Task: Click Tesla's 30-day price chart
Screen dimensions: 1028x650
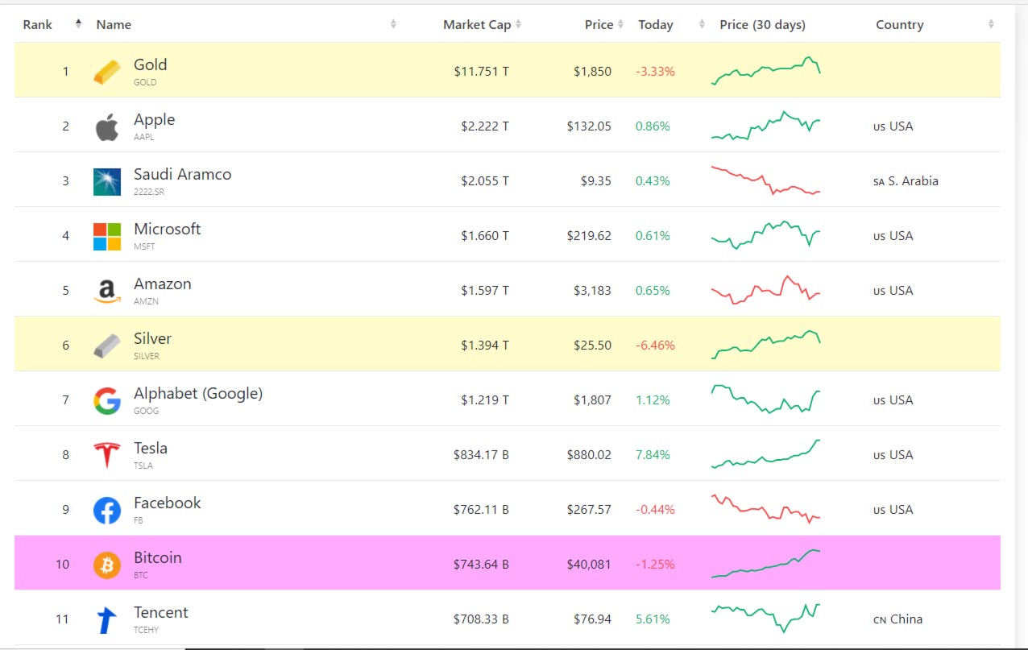Action: pos(765,454)
